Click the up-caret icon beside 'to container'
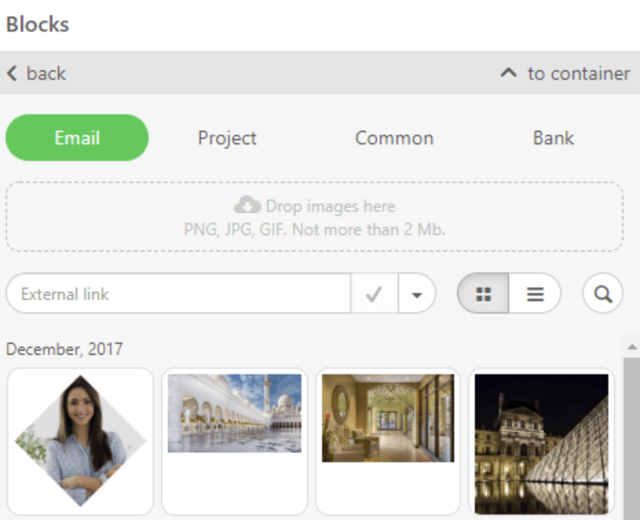Viewport: 640px width, 520px height. click(509, 74)
